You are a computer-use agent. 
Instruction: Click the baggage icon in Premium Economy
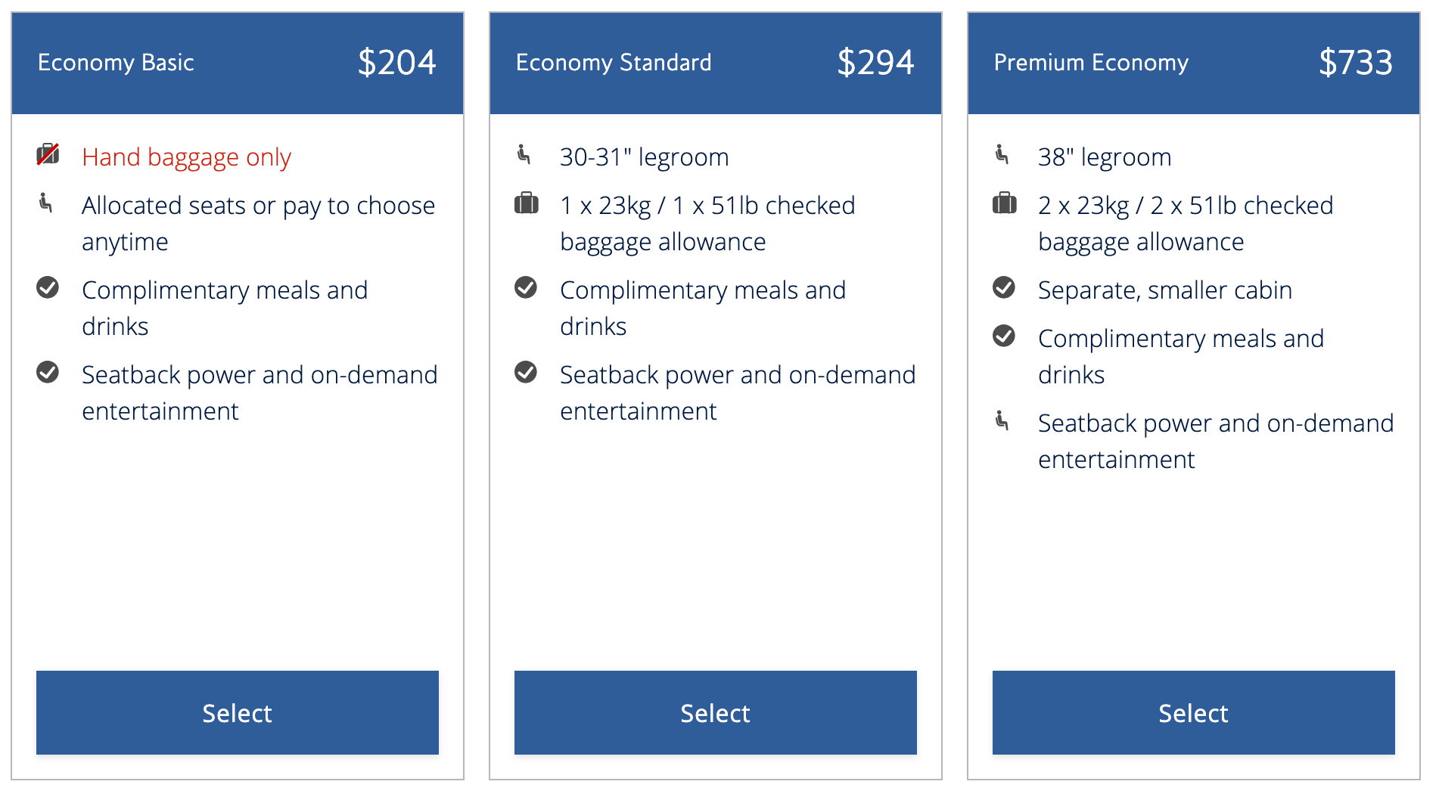point(1005,203)
